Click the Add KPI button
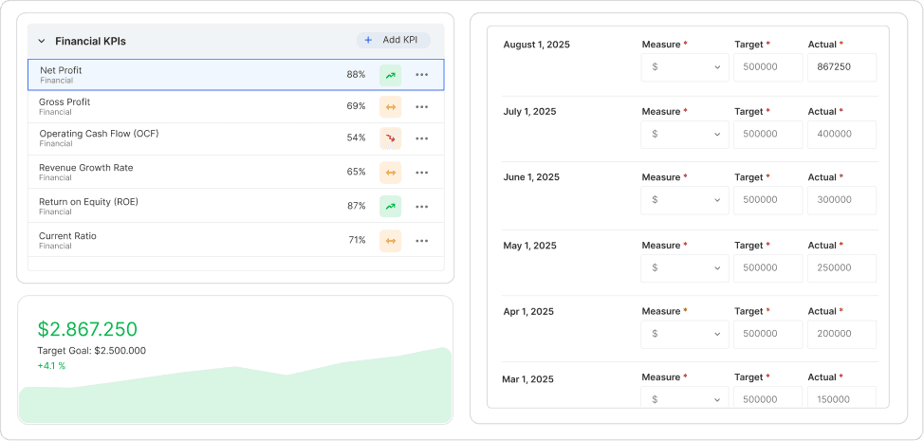 (393, 40)
